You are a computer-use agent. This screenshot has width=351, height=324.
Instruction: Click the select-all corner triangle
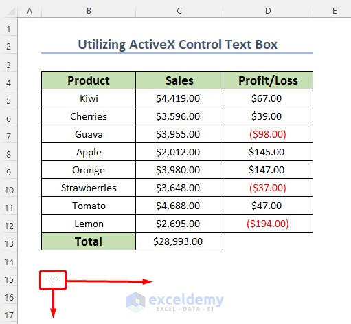point(11,11)
